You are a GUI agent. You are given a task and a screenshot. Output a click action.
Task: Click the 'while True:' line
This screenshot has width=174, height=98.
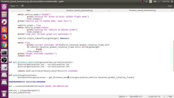point(24,43)
